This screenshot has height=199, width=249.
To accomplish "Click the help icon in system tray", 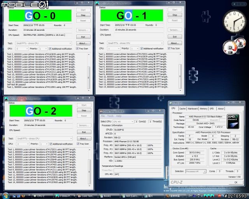I will click(195, 196).
